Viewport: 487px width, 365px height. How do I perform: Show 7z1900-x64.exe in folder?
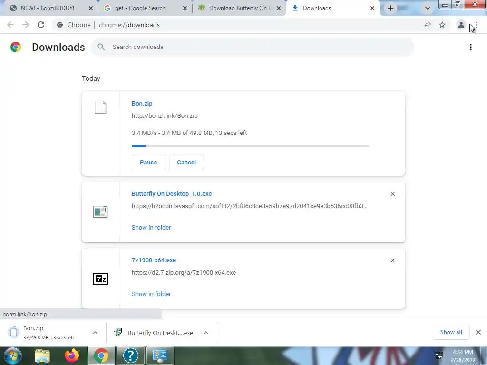pos(151,294)
